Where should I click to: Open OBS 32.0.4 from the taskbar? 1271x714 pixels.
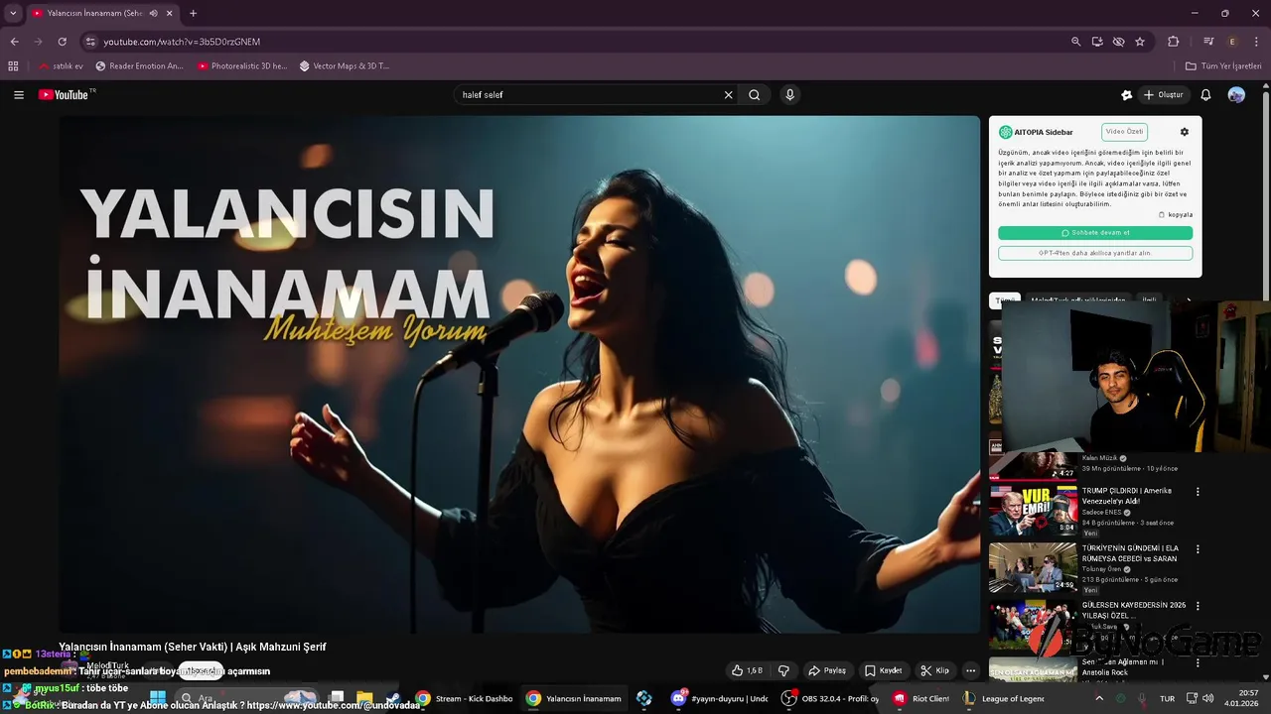(830, 698)
